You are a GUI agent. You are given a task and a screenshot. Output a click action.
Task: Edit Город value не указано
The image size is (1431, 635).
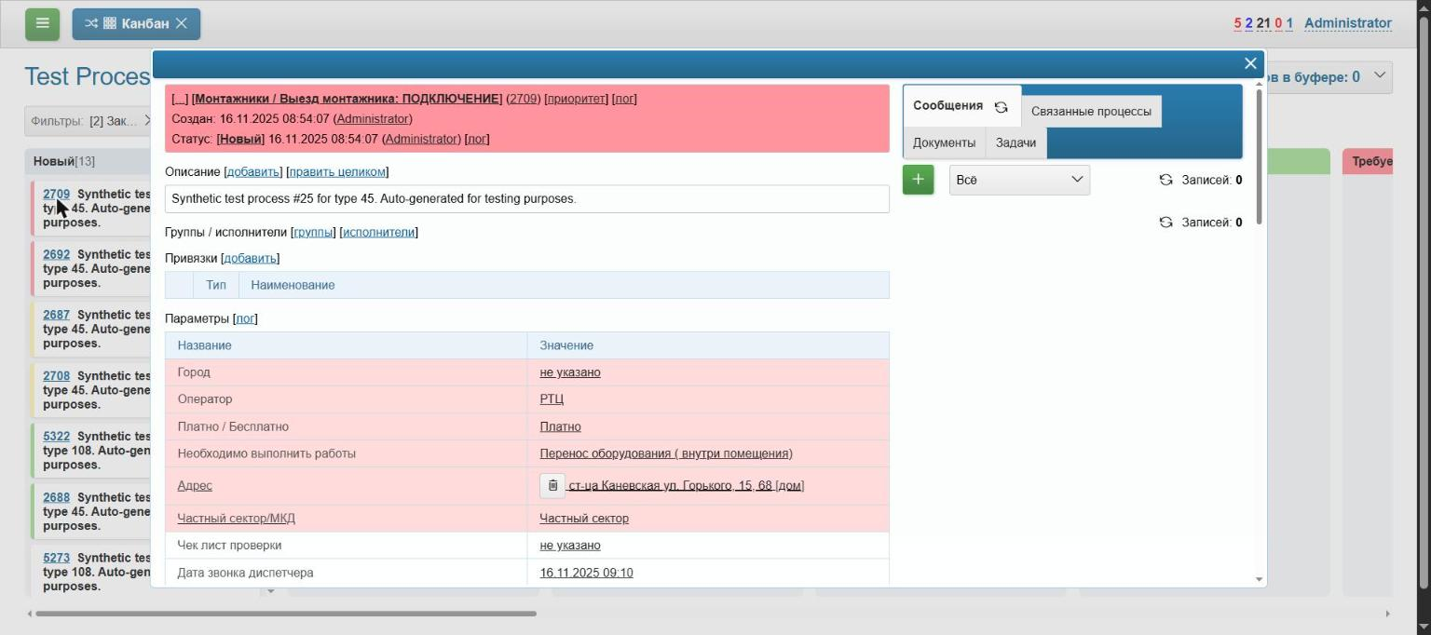point(570,372)
